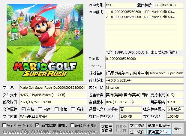Click the disabled 打开图片区域 button
This screenshot has width=186, height=136.
[121, 128]
